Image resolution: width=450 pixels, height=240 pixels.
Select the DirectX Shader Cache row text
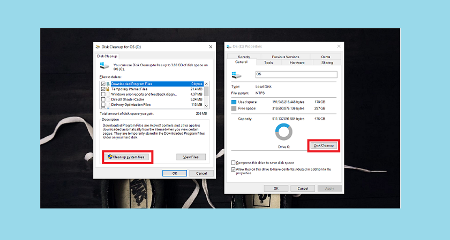click(x=127, y=99)
